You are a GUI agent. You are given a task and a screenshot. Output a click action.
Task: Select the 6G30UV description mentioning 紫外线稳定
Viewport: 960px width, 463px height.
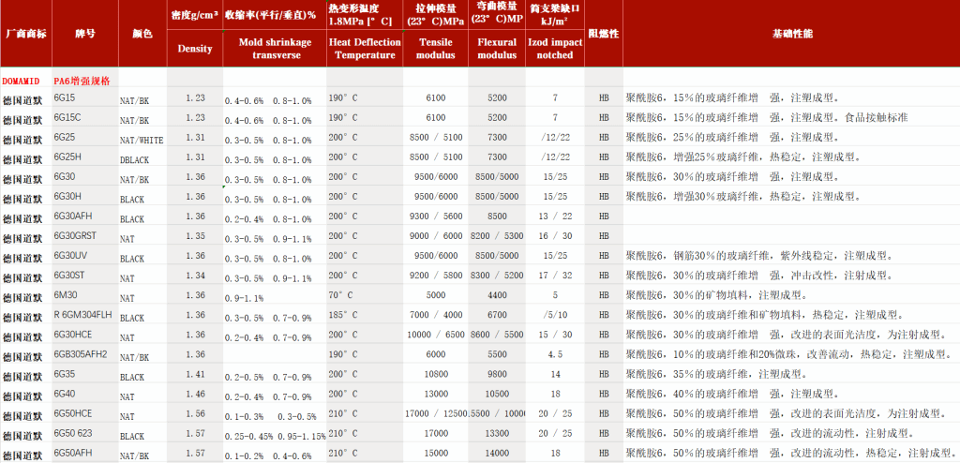[x=758, y=255]
